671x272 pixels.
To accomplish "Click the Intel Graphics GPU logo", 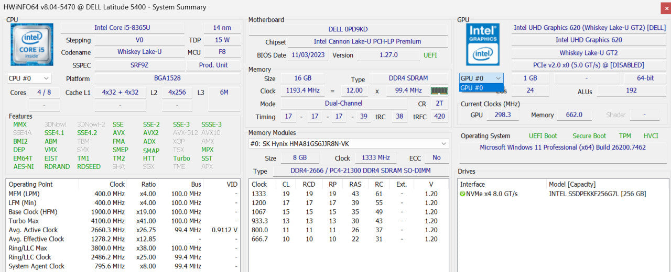I will point(483,44).
